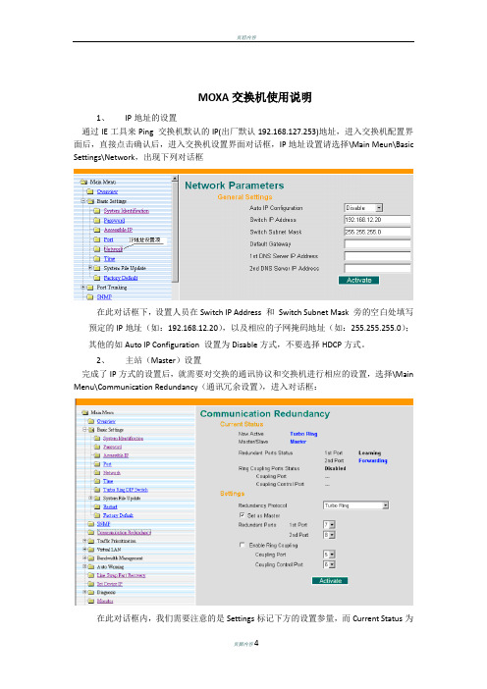Click Activate on the Communication Redundancy page

tap(330, 581)
